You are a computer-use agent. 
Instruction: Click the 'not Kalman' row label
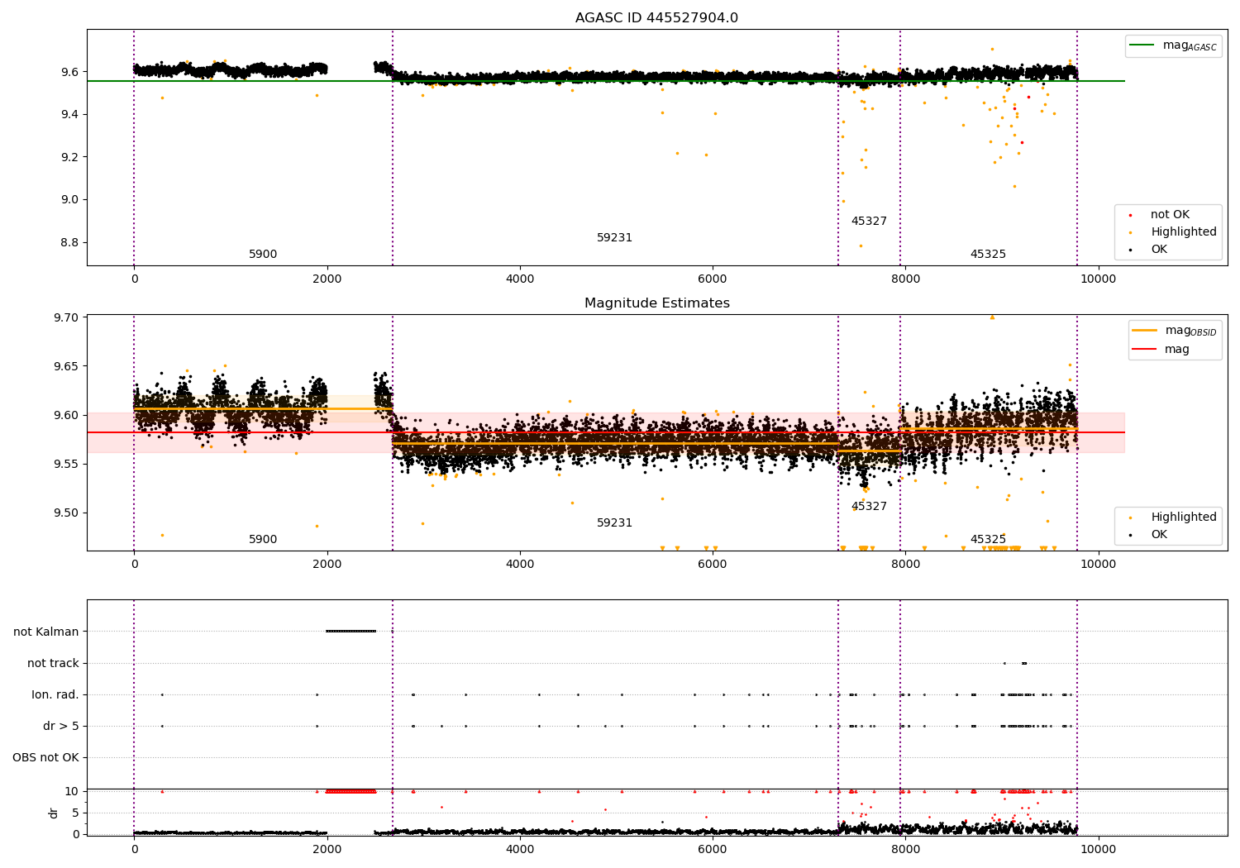tap(46, 632)
